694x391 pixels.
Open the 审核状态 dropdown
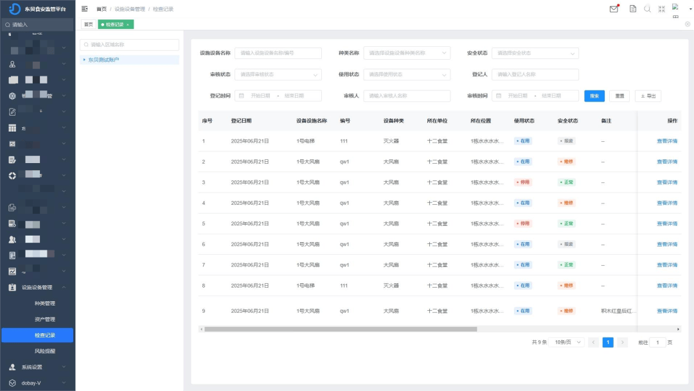[x=278, y=74]
